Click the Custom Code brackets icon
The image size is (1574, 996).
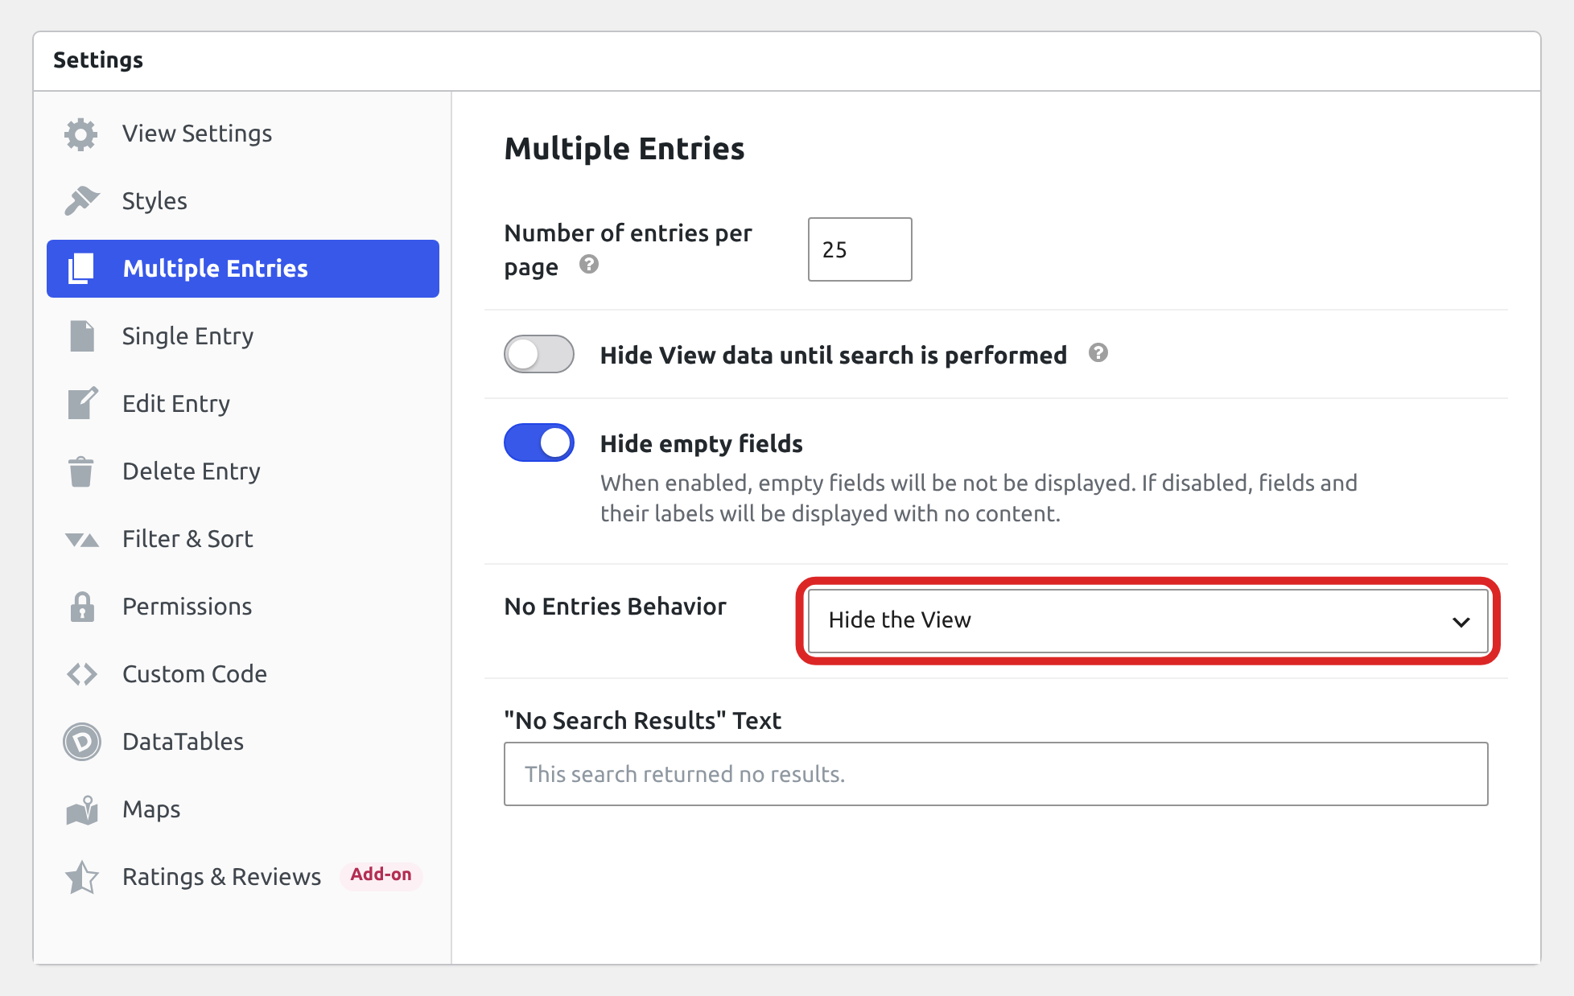tap(81, 674)
